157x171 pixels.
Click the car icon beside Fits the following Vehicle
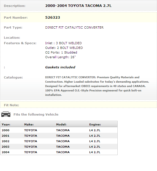click(x=6, y=114)
